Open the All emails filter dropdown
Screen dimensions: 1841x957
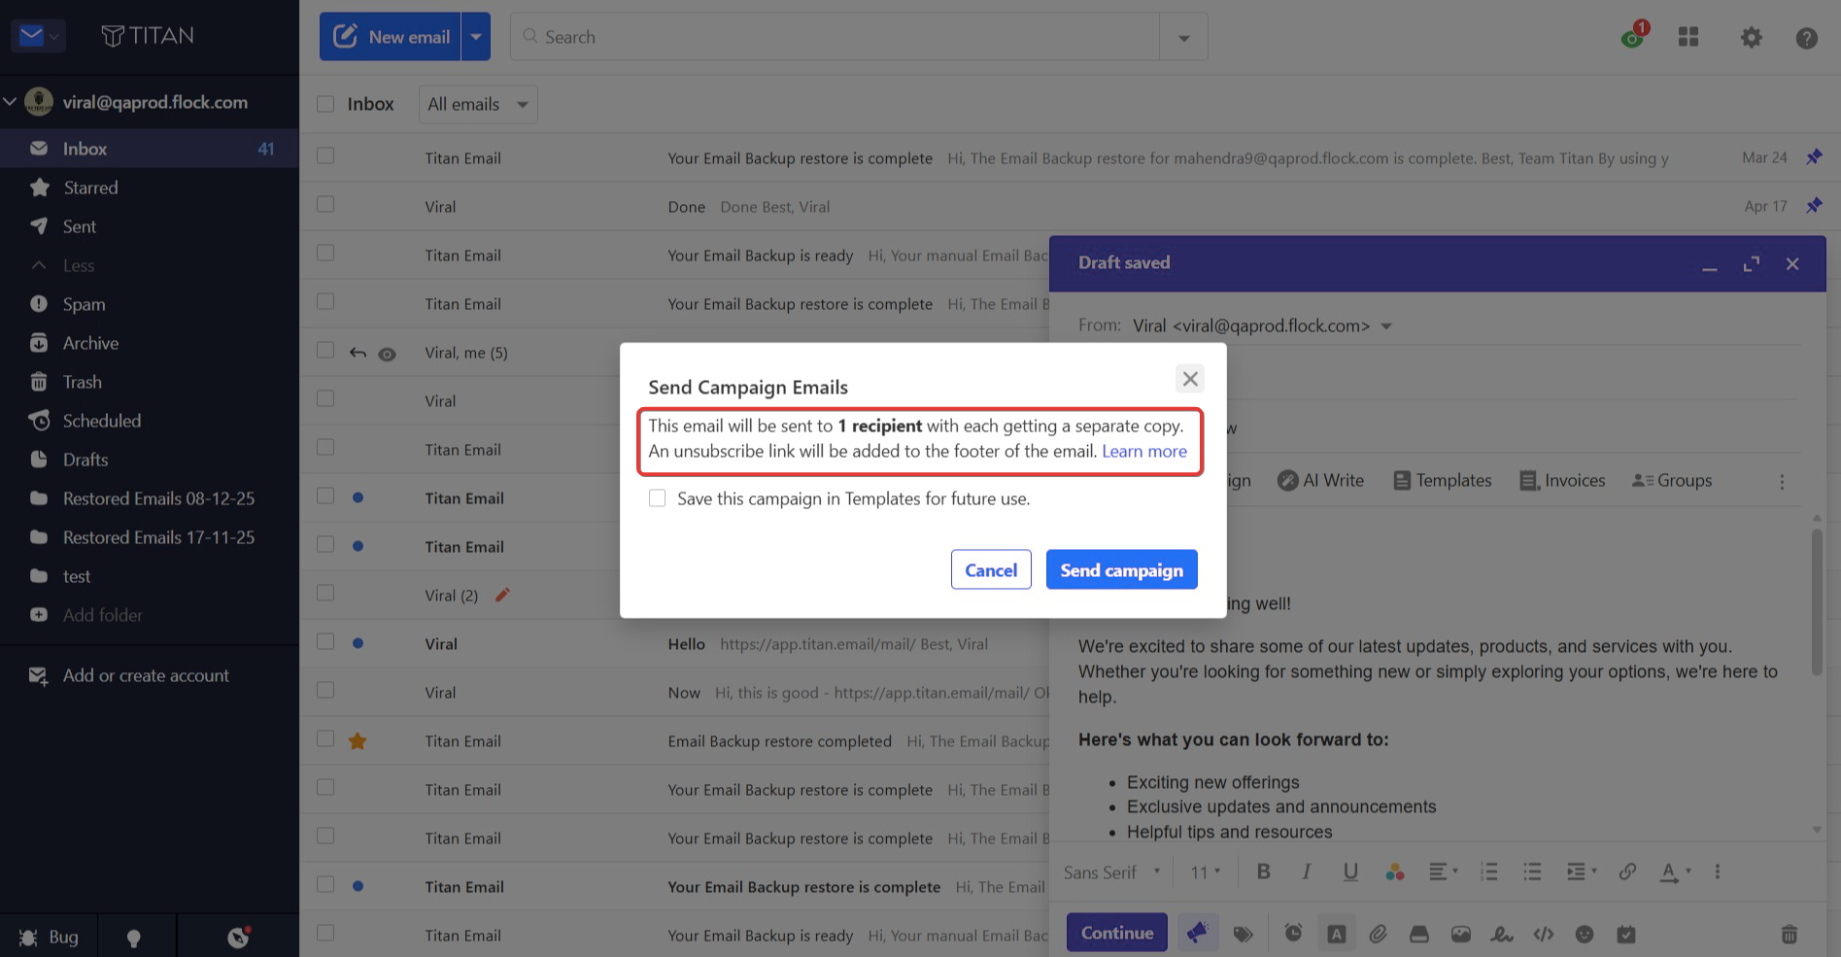pyautogui.click(x=478, y=104)
